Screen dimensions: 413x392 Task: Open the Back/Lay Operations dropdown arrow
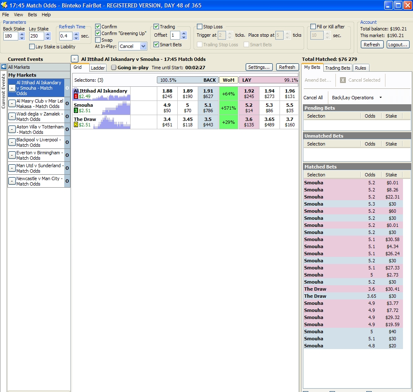(x=380, y=98)
